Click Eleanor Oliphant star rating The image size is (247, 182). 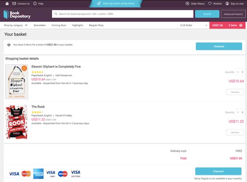37,72
